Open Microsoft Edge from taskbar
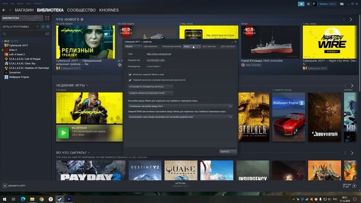The width and height of the screenshot is (361, 203). tap(23, 199)
